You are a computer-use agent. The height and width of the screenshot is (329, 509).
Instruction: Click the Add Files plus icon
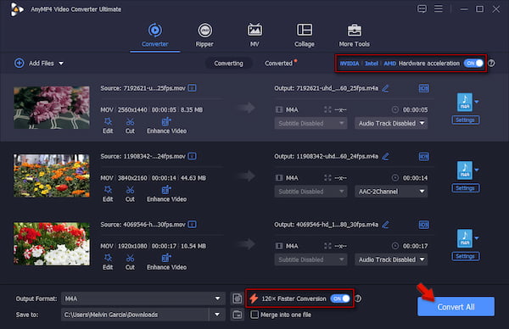point(20,63)
